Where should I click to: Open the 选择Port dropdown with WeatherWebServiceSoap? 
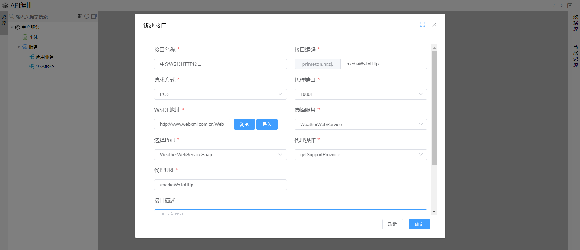coord(220,155)
